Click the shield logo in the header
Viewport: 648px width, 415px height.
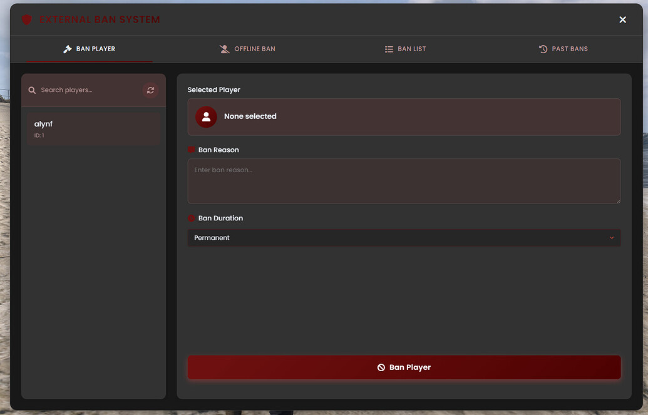click(x=26, y=19)
